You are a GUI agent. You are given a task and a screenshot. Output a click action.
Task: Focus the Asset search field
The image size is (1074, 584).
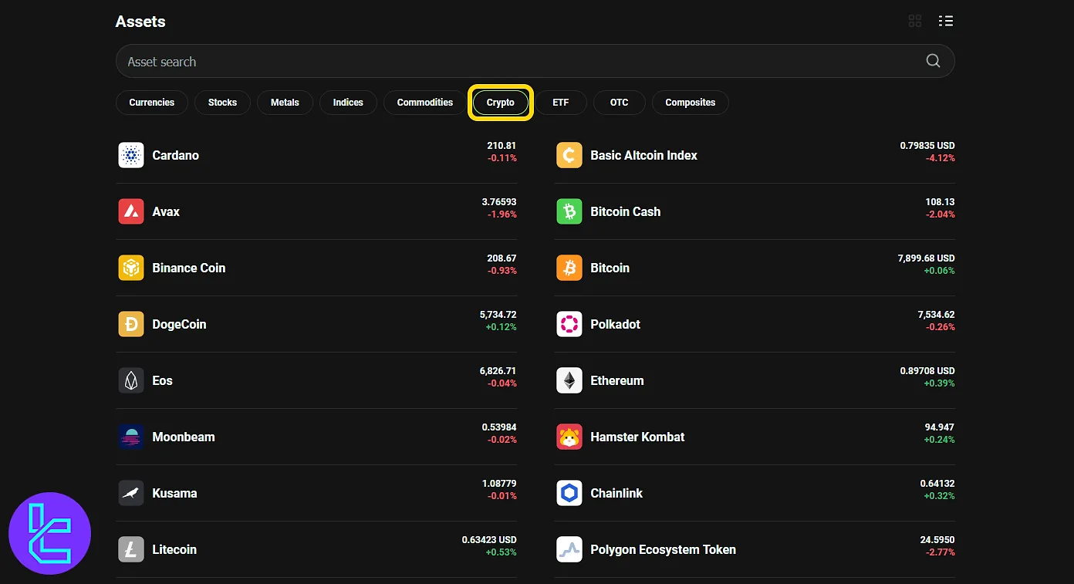535,61
